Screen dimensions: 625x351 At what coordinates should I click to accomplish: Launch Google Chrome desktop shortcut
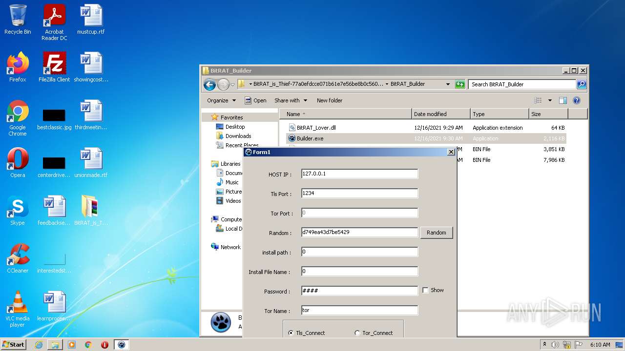[x=18, y=118]
